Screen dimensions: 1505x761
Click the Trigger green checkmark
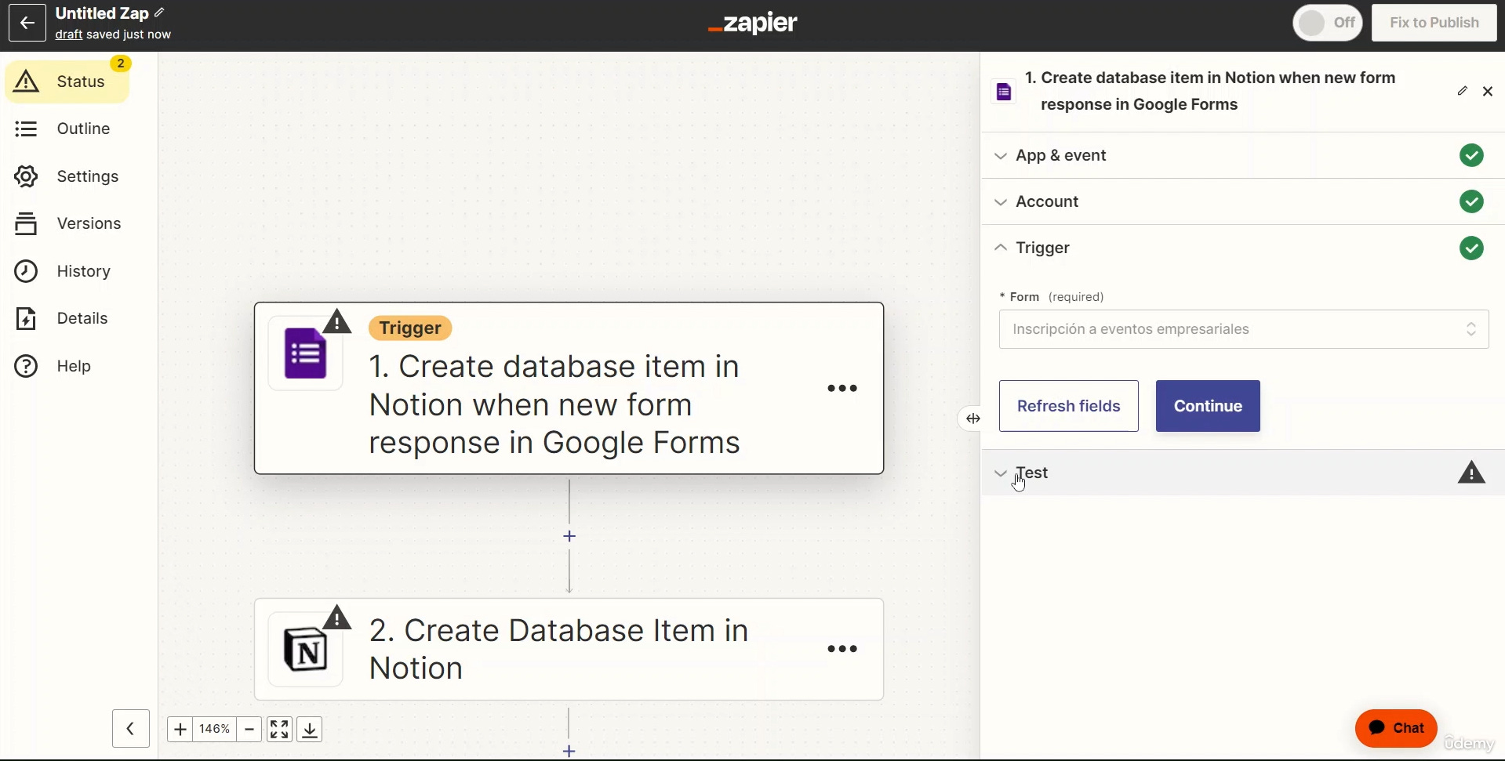click(1471, 248)
